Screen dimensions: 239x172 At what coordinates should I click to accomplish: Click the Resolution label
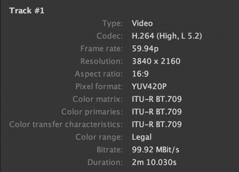tap(102, 61)
